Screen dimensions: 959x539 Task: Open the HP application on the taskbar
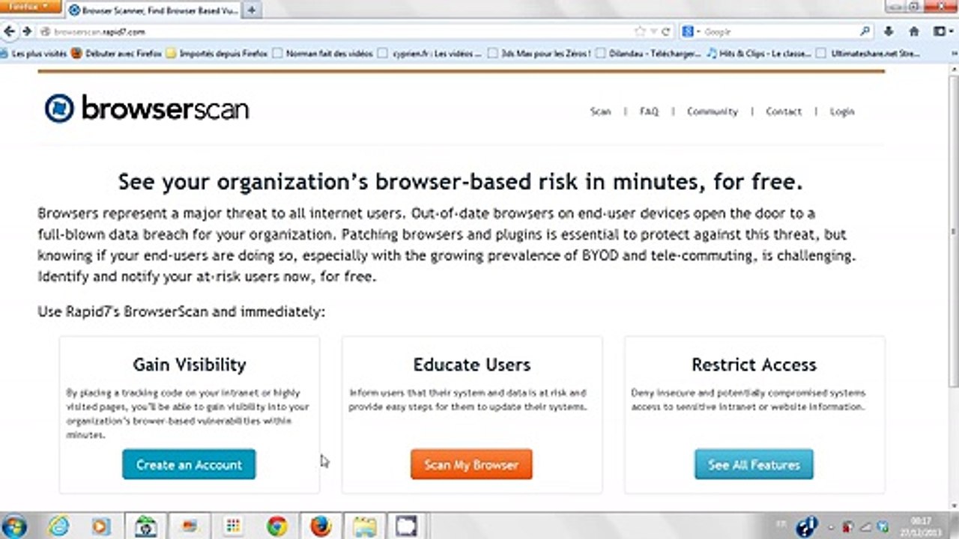coord(145,526)
